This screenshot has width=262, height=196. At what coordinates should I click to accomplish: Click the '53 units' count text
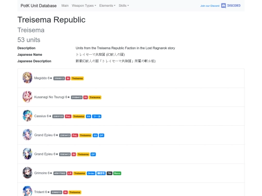[29, 40]
